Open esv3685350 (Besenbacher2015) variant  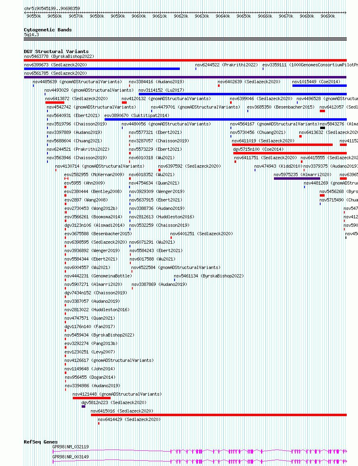point(281,107)
